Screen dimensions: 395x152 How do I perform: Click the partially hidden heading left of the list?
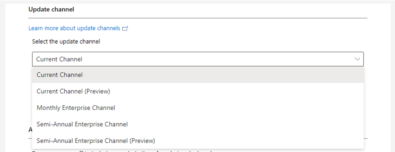click(30, 130)
